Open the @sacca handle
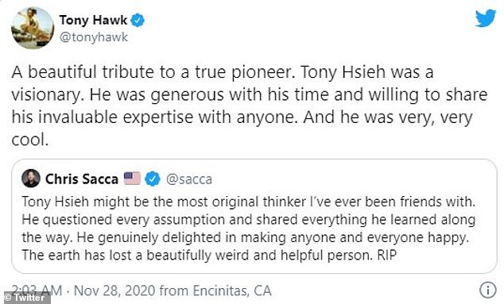The image size is (504, 304). pyautogui.click(x=189, y=179)
